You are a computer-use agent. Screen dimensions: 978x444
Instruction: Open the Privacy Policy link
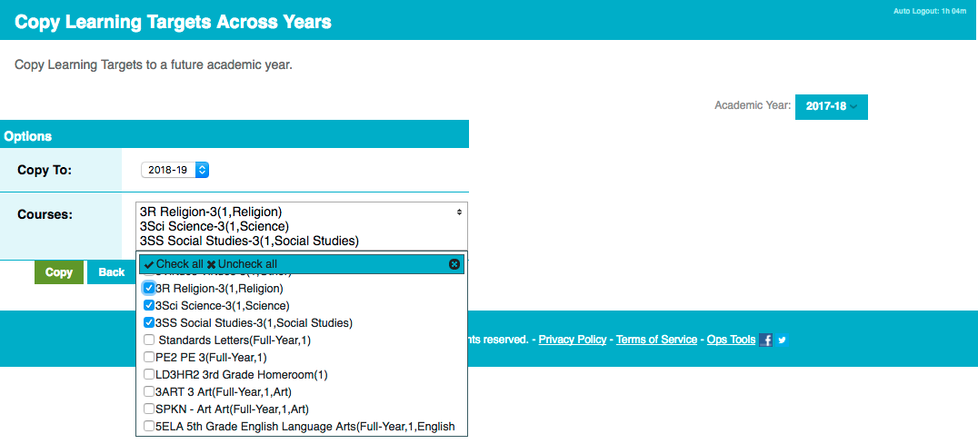click(573, 340)
